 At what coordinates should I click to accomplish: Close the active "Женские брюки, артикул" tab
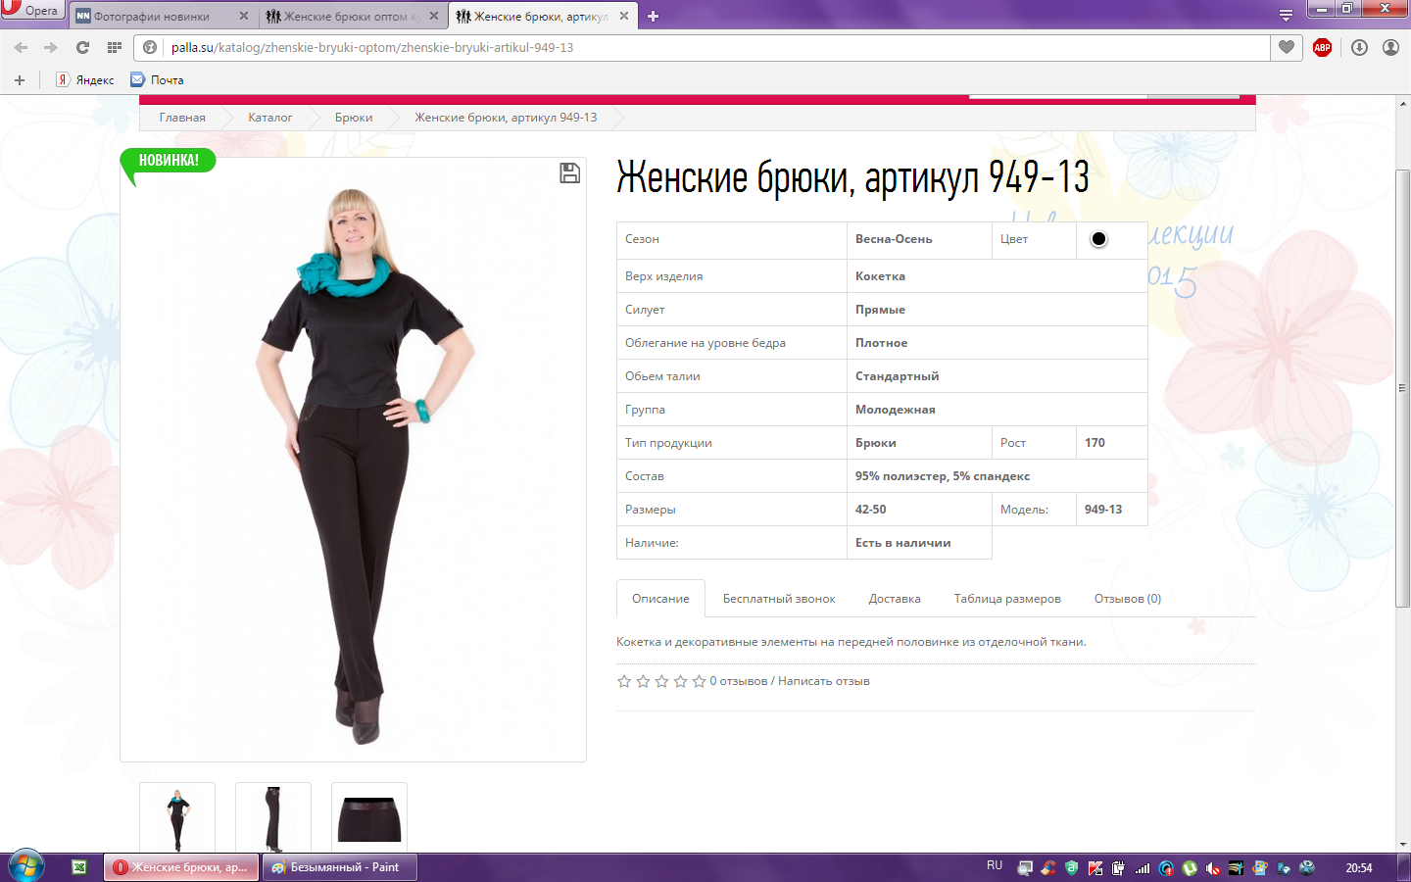(624, 16)
